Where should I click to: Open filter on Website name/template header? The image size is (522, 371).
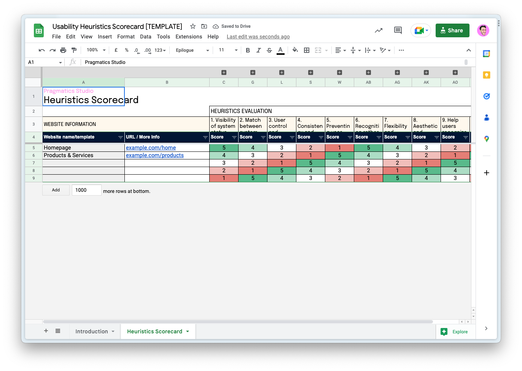(120, 137)
